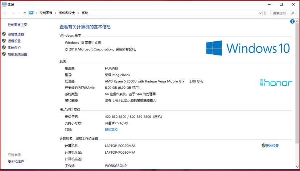300x171 pixels.
Task: Click the shield icon beside 系统保护
Action: (x=4, y=47)
